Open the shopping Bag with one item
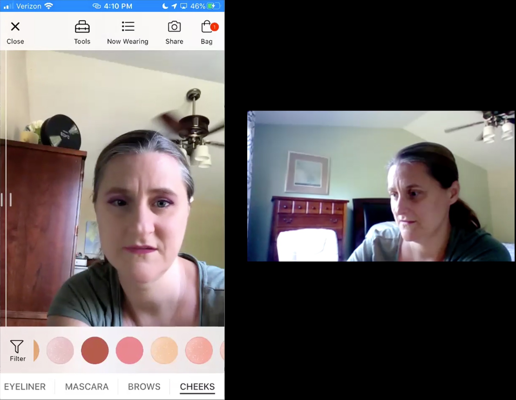516x400 pixels. coord(207,32)
